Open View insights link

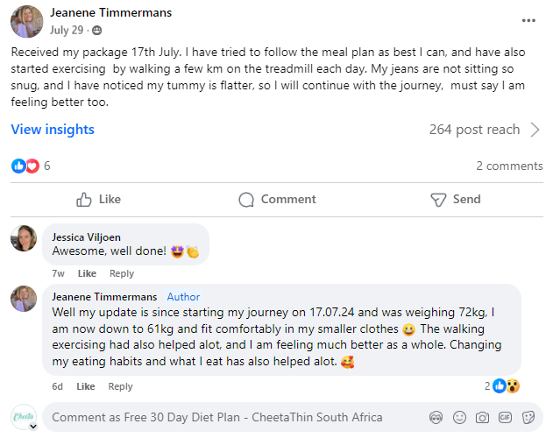pyautogui.click(x=53, y=130)
